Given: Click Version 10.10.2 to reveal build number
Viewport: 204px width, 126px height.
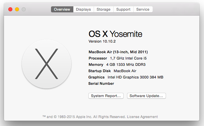Looking at the screenshot, I should coord(102,41).
